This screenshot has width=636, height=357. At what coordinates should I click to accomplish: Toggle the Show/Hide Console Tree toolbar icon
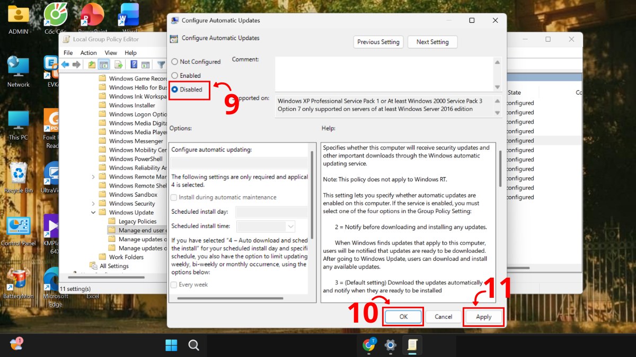pos(103,64)
